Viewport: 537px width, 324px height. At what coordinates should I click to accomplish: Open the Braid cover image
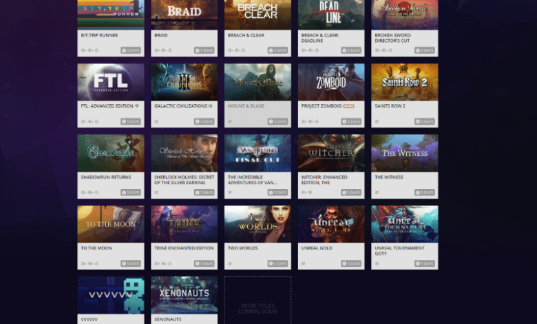pyautogui.click(x=185, y=14)
